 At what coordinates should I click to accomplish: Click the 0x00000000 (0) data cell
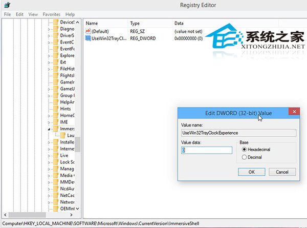coord(188,38)
